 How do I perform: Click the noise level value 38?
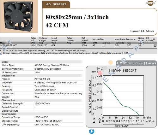click(140, 45)
